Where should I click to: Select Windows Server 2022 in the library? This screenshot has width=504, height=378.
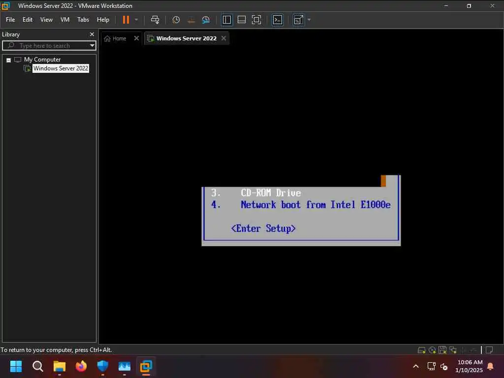tap(61, 68)
